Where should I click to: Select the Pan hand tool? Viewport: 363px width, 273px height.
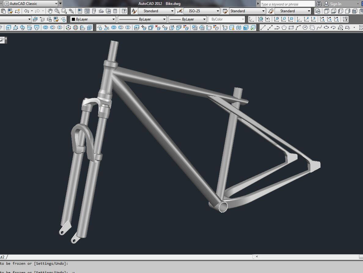coord(50,11)
